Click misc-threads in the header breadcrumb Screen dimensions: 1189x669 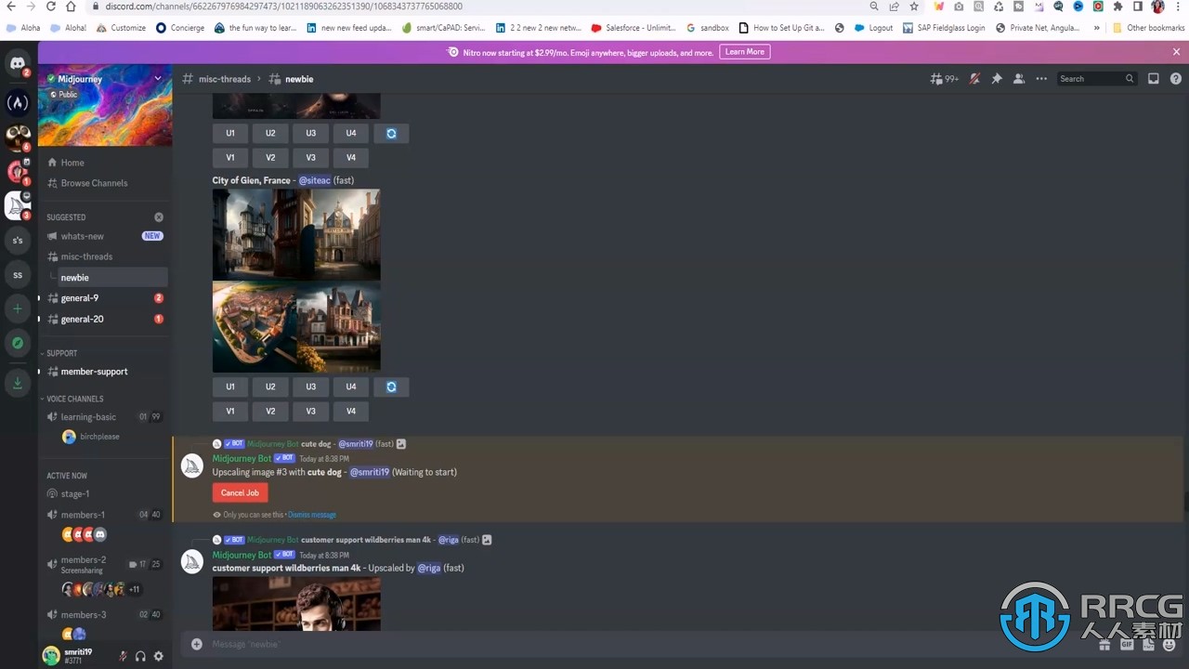(225, 79)
